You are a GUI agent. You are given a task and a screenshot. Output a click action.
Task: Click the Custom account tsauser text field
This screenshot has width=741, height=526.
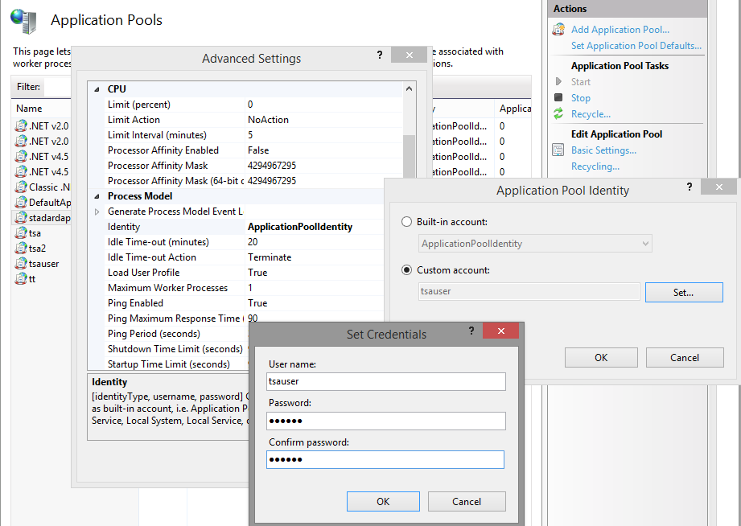pyautogui.click(x=529, y=291)
